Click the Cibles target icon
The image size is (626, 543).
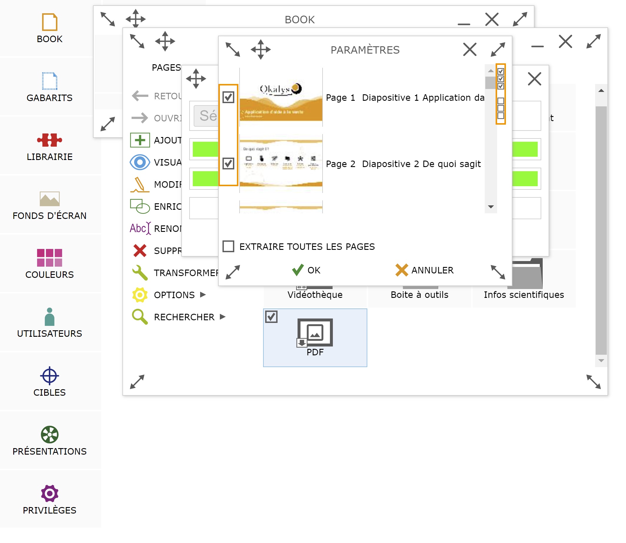[49, 376]
